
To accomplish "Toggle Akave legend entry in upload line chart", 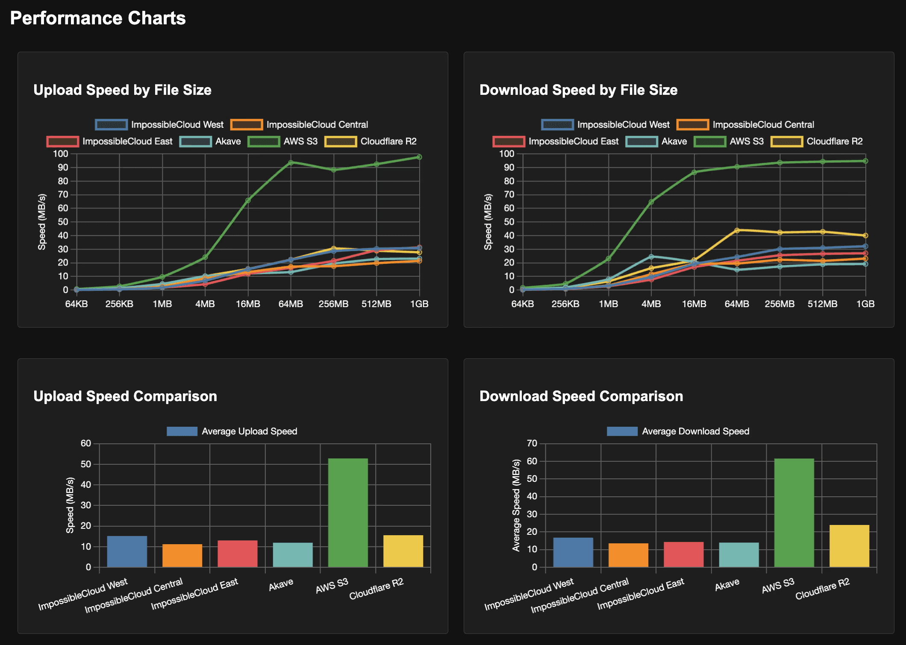I will click(x=210, y=141).
